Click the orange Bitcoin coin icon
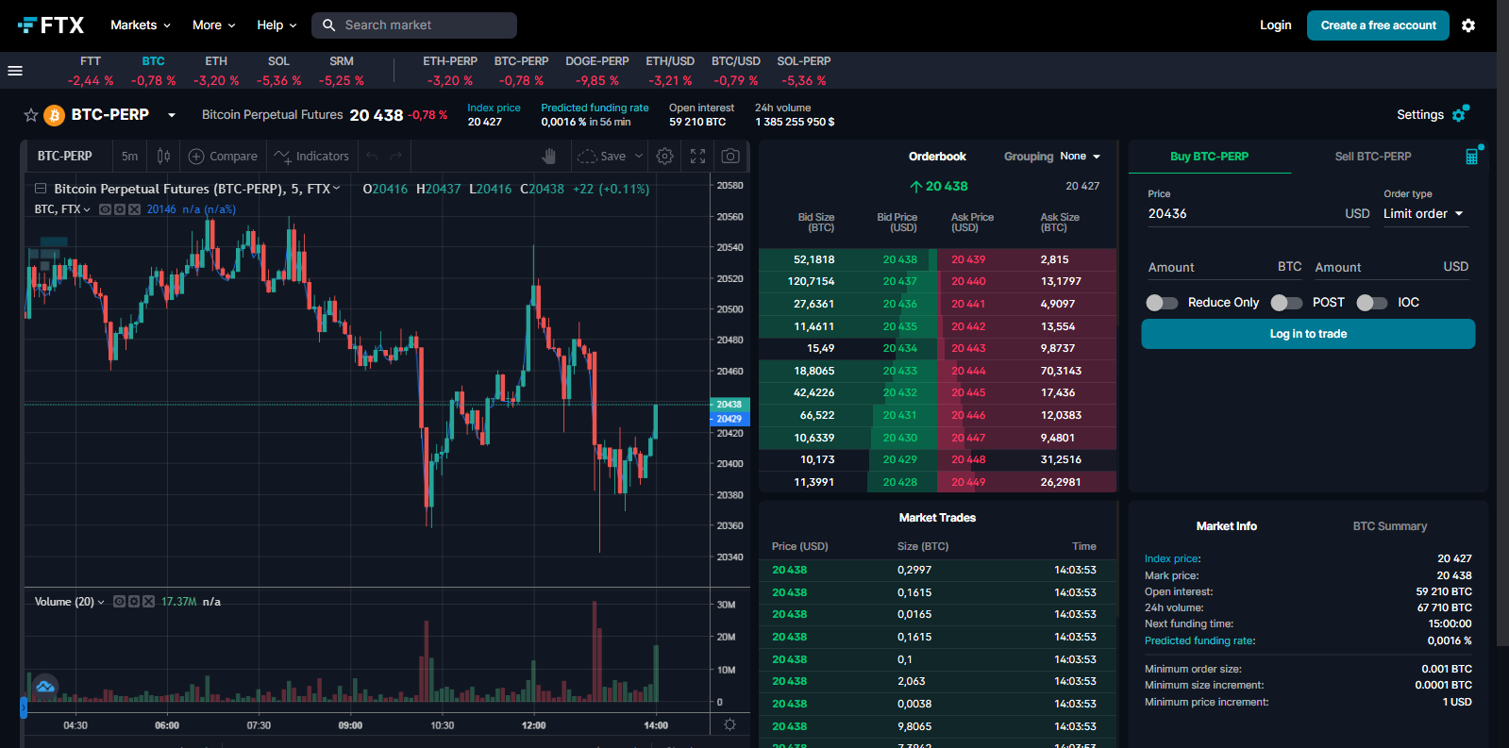 pyautogui.click(x=55, y=115)
